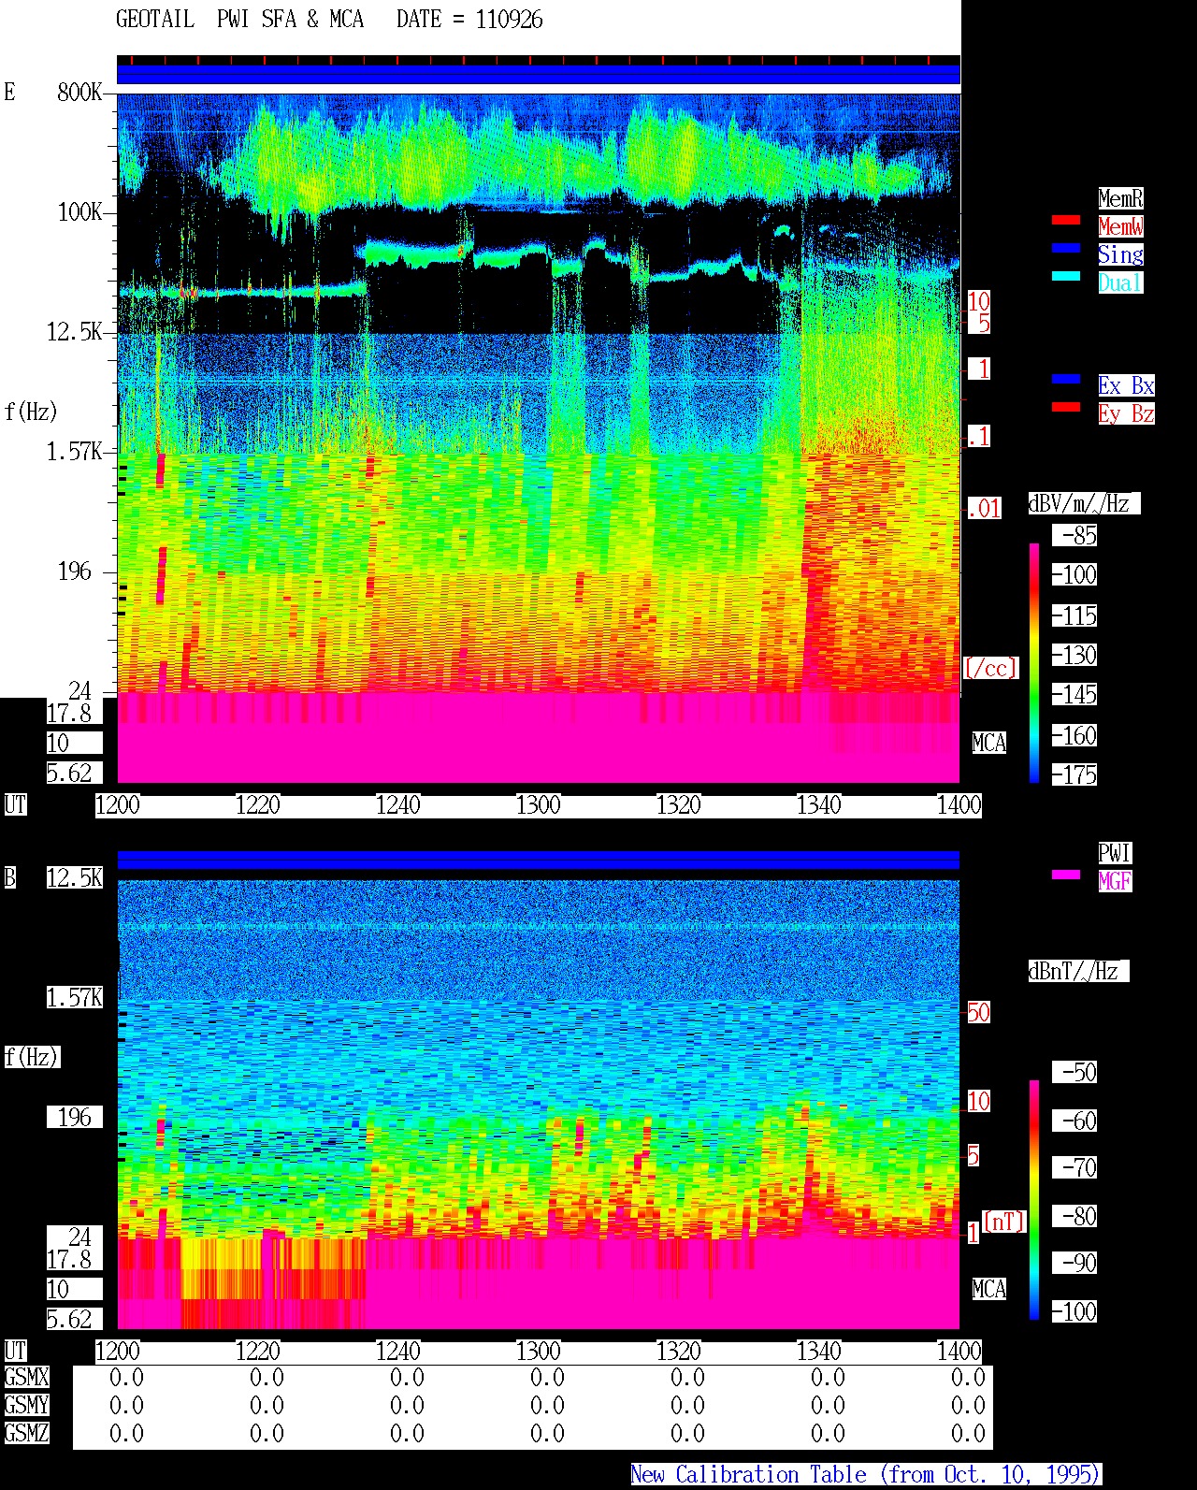Click the [/cc] density axis label
This screenshot has height=1490, width=1197.
(x=990, y=668)
